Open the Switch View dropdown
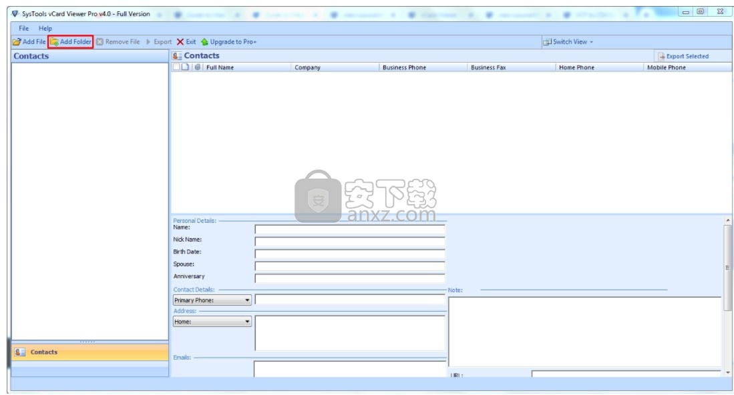This screenshot has width=734, height=395. (568, 41)
